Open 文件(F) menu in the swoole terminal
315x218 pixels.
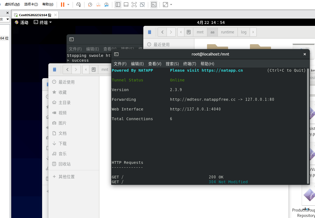[x=75, y=49]
